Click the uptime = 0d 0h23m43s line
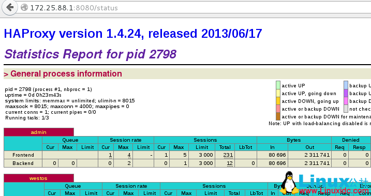 point(33,95)
